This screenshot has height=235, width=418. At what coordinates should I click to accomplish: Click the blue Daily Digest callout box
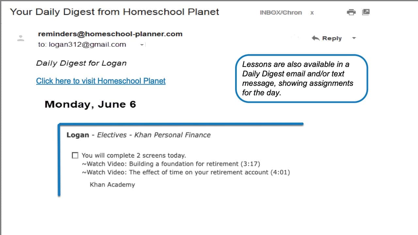[301, 78]
